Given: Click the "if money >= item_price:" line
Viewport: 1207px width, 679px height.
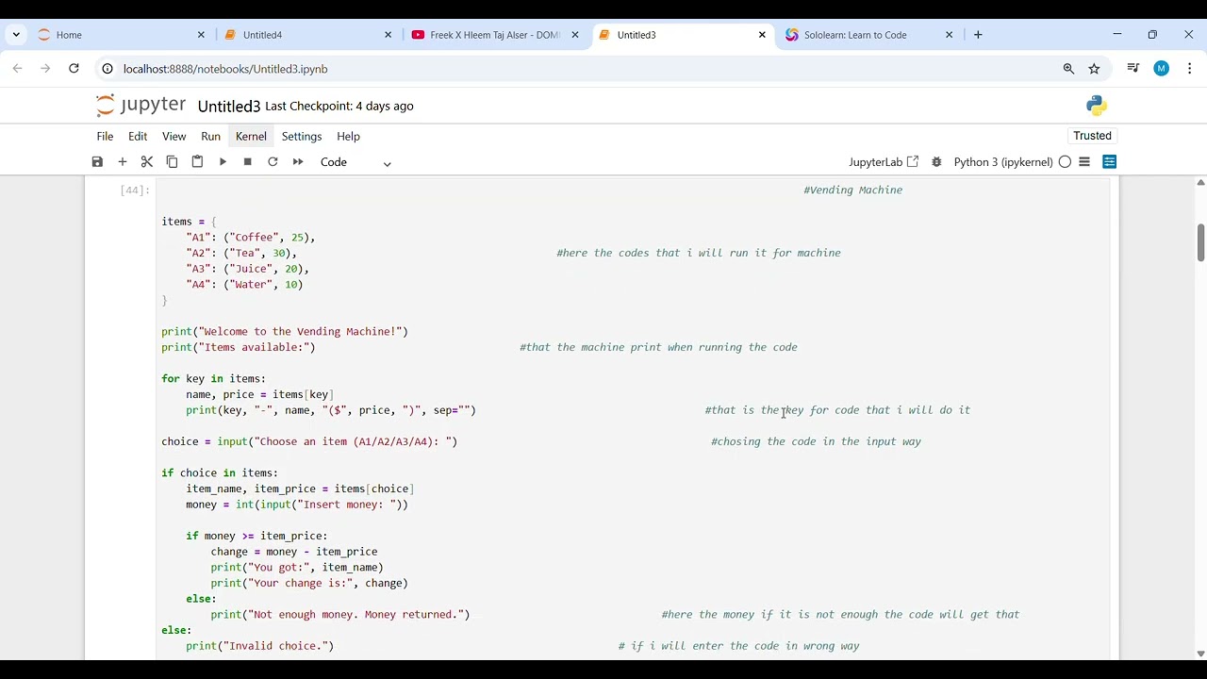Looking at the screenshot, I should point(256,536).
